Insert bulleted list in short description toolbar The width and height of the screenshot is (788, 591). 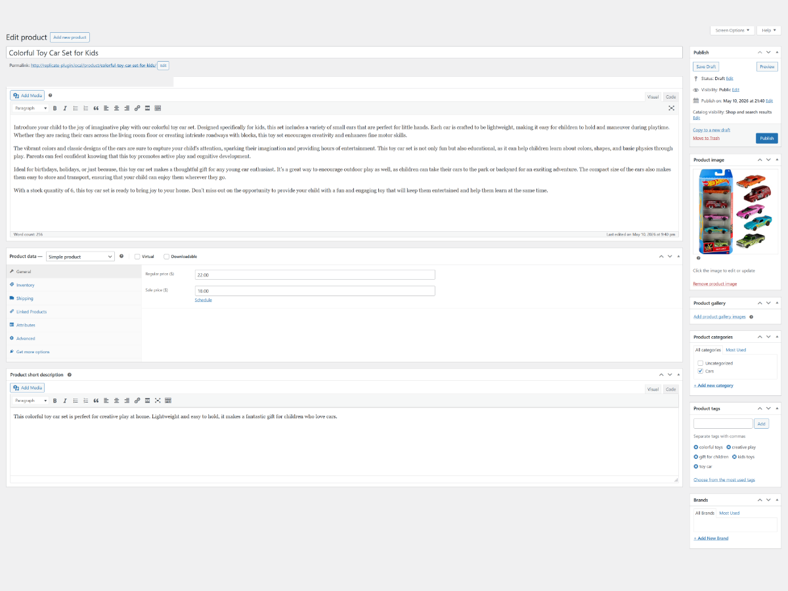tap(75, 400)
